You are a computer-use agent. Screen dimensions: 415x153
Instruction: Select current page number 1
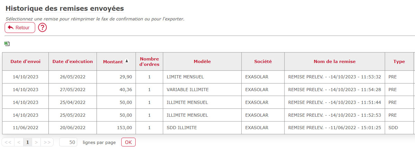(x=28, y=142)
